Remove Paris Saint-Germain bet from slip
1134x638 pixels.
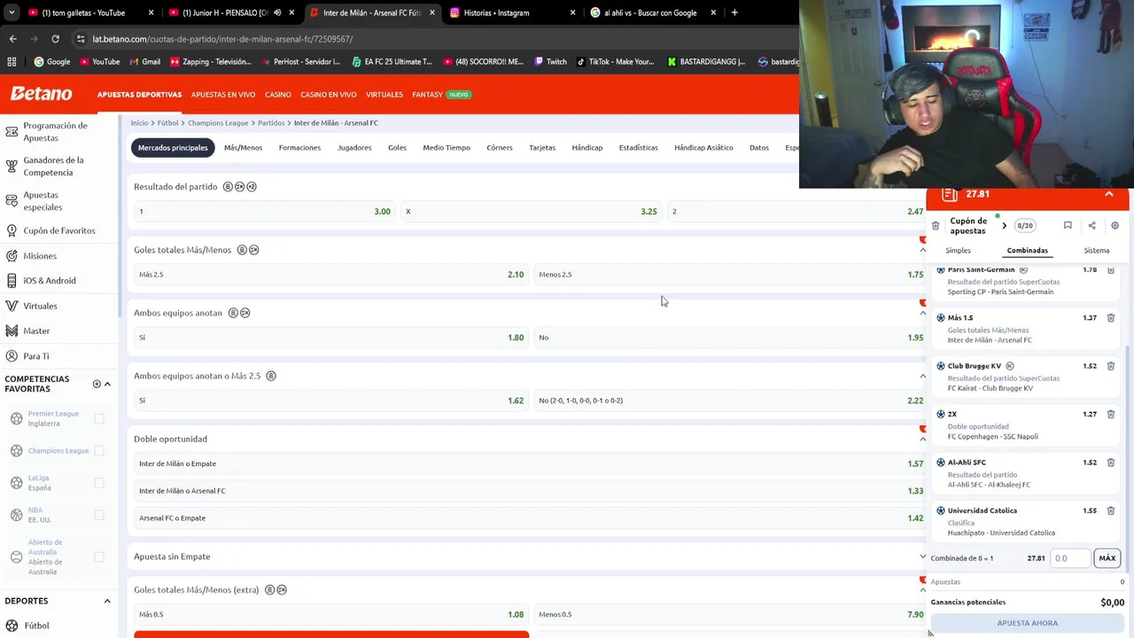pos(1110,270)
